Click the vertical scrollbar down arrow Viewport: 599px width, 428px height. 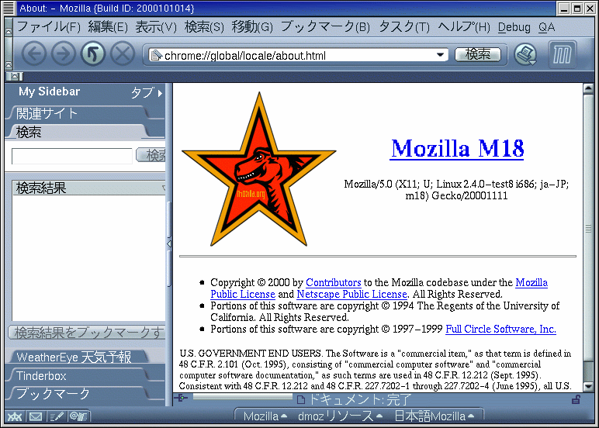pyautogui.click(x=588, y=386)
